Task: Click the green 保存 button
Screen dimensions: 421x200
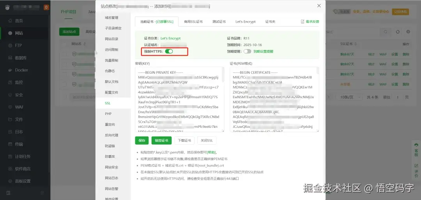Action: click(142, 140)
